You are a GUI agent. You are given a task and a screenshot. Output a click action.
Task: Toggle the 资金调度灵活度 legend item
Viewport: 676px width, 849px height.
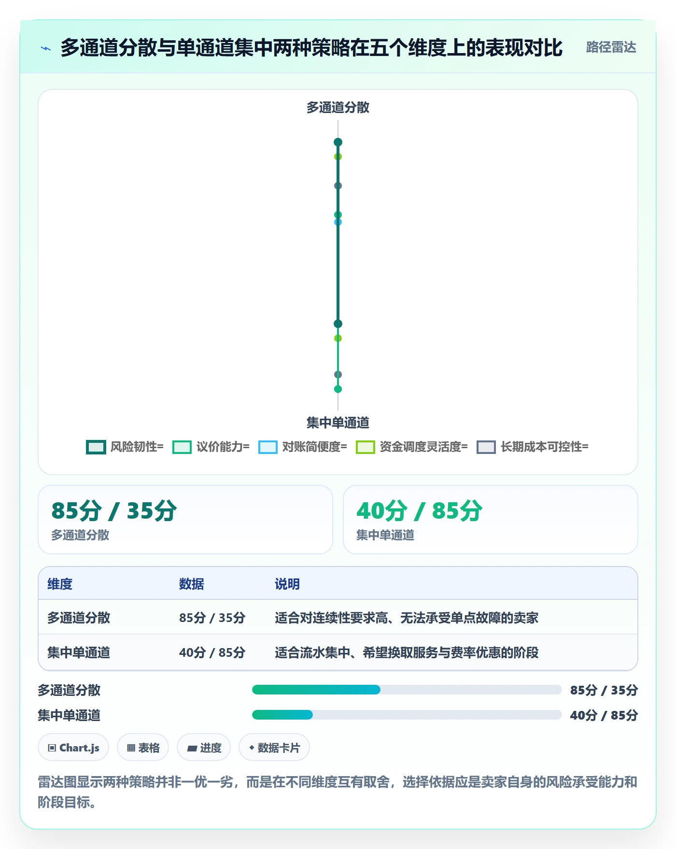[412, 447]
